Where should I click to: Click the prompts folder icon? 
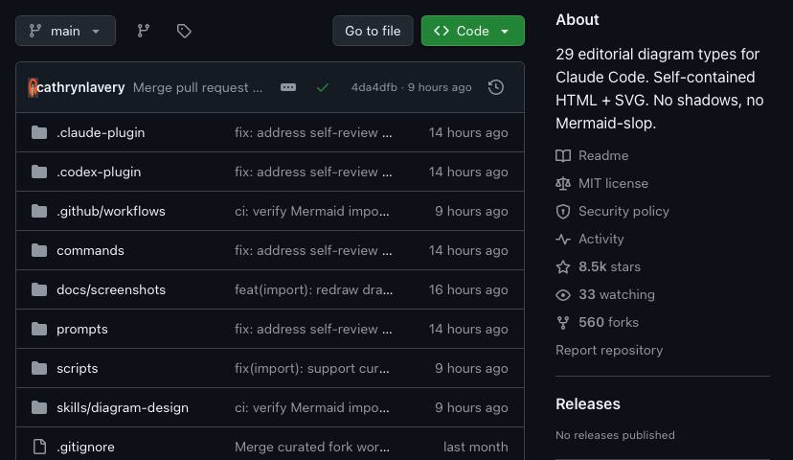coord(39,329)
